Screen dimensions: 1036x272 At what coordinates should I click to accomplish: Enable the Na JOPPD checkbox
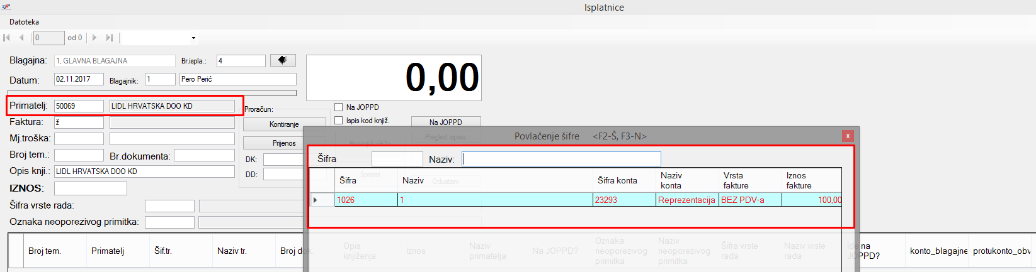pyautogui.click(x=339, y=107)
